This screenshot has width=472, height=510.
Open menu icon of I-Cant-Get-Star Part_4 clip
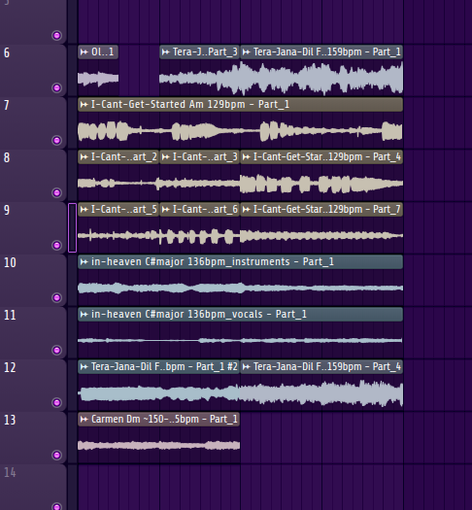[x=247, y=157]
